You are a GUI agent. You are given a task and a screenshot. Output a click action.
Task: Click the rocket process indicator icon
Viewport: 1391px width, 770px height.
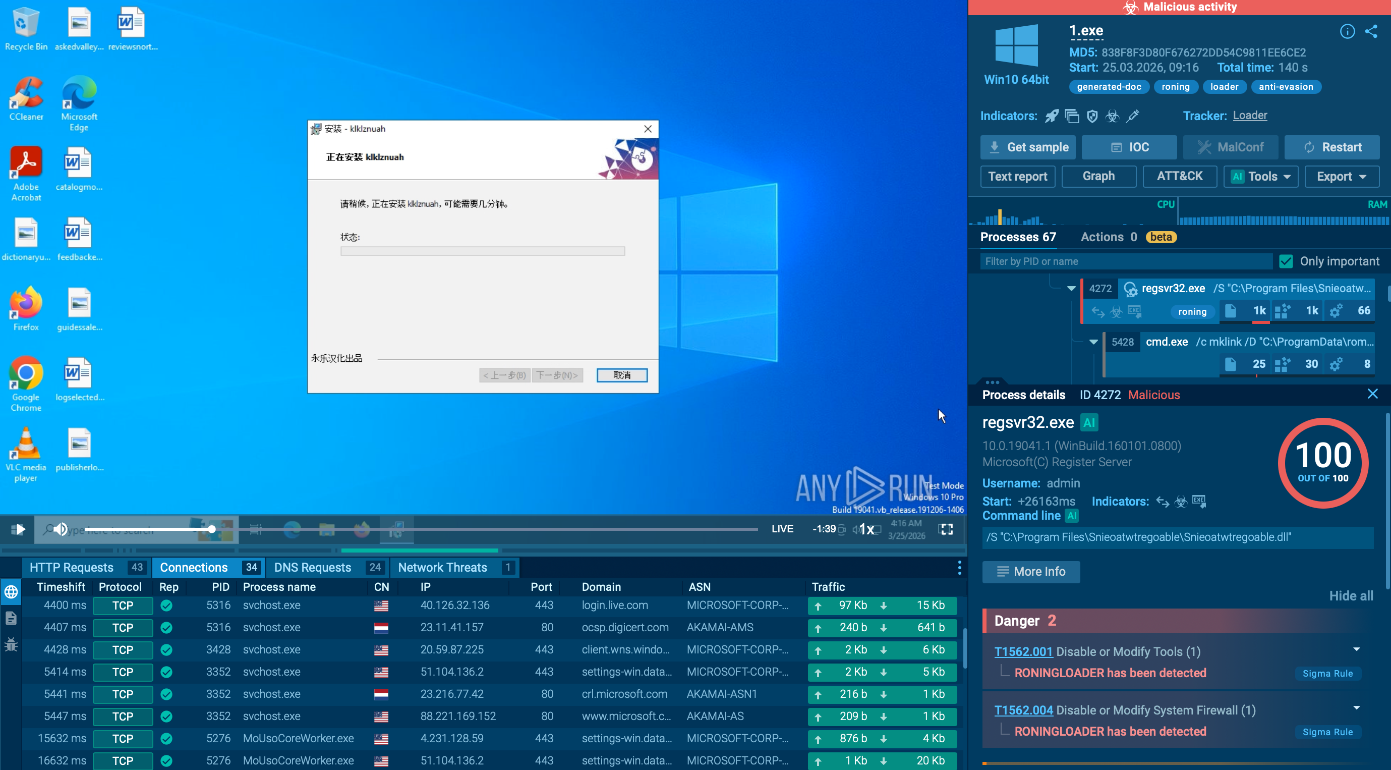click(1052, 116)
